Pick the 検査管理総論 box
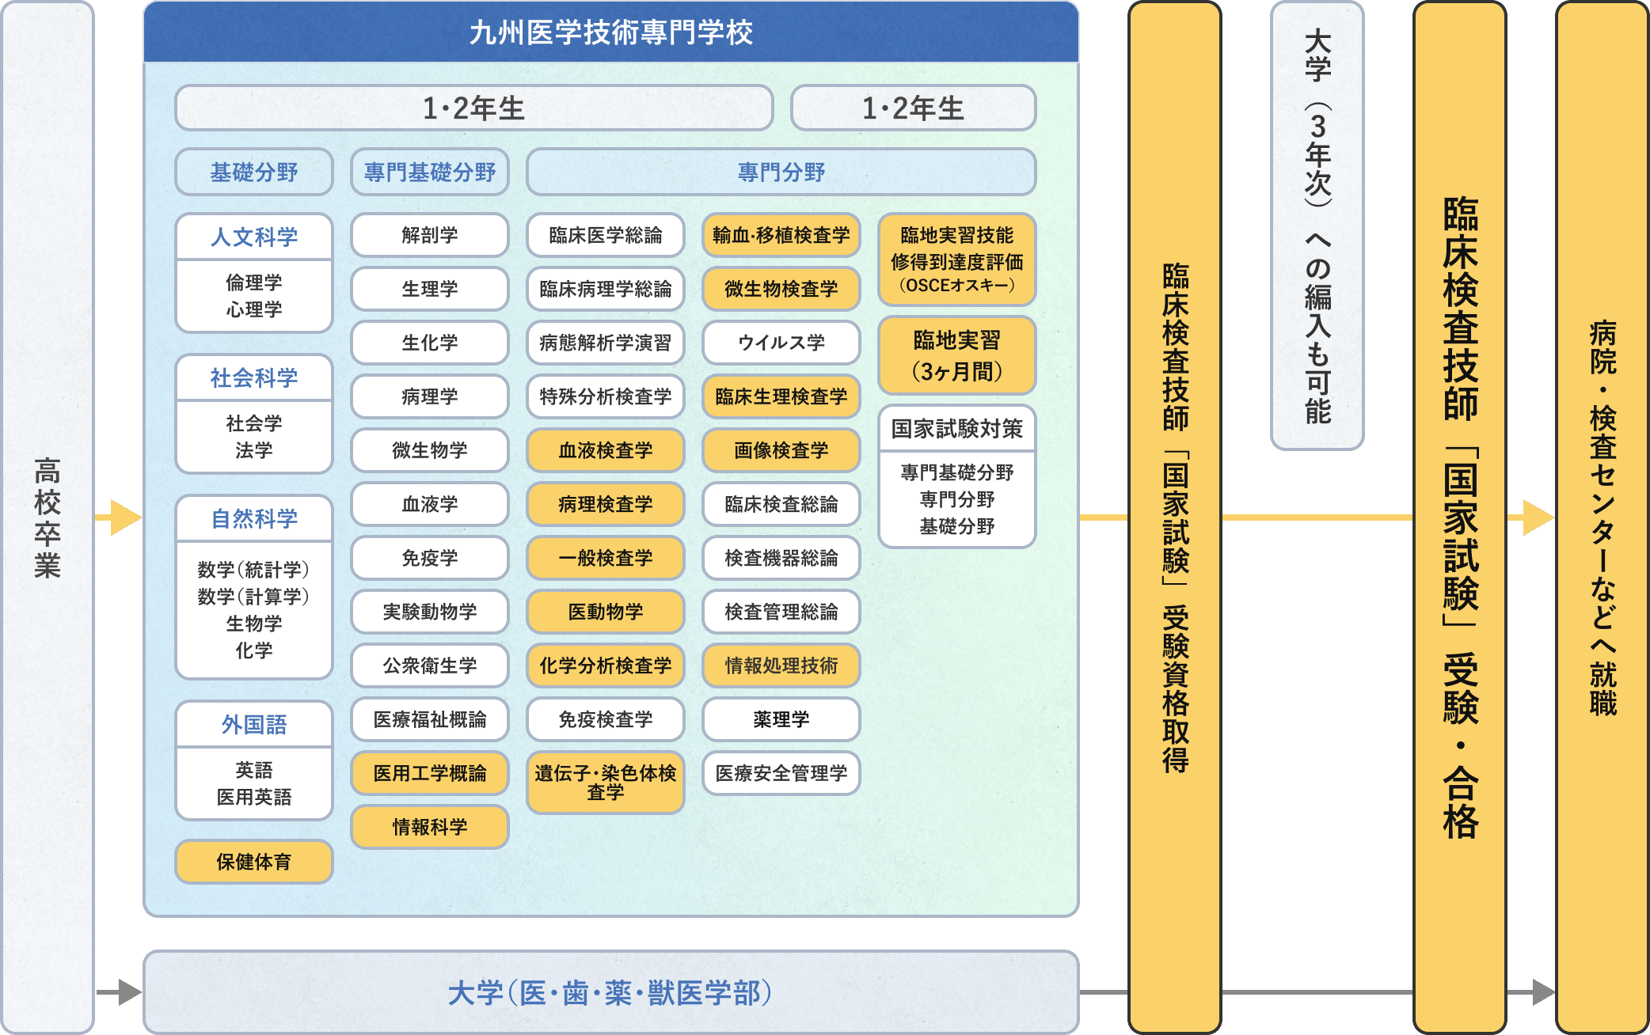Screen dimensions: 1650x1035 [x=781, y=612]
